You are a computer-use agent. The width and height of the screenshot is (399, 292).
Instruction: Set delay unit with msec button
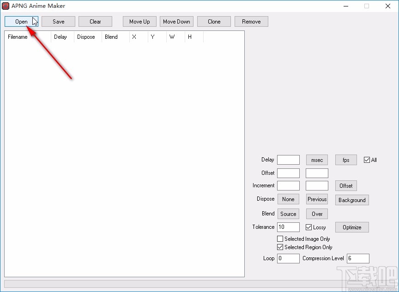point(317,160)
